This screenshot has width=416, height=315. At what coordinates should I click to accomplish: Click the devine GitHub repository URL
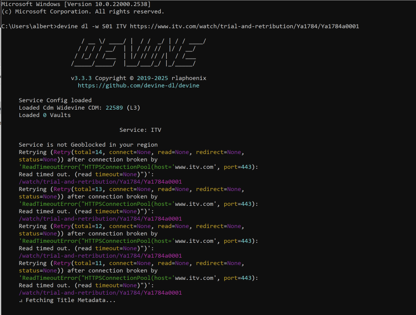[x=138, y=86]
